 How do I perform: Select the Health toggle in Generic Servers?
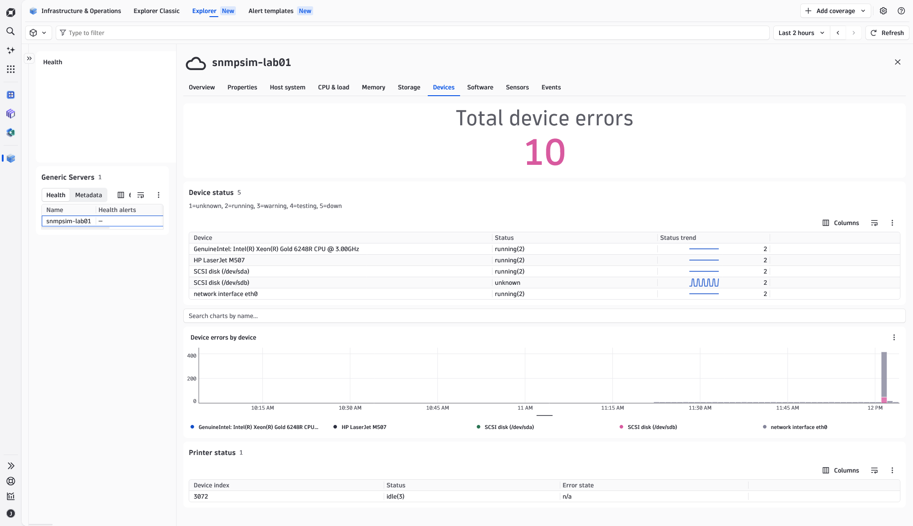coord(56,195)
